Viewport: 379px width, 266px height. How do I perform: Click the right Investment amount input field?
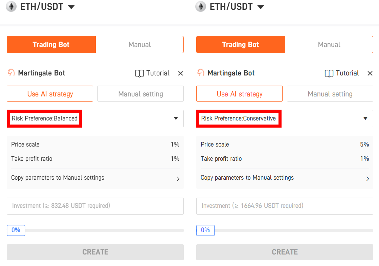click(285, 206)
